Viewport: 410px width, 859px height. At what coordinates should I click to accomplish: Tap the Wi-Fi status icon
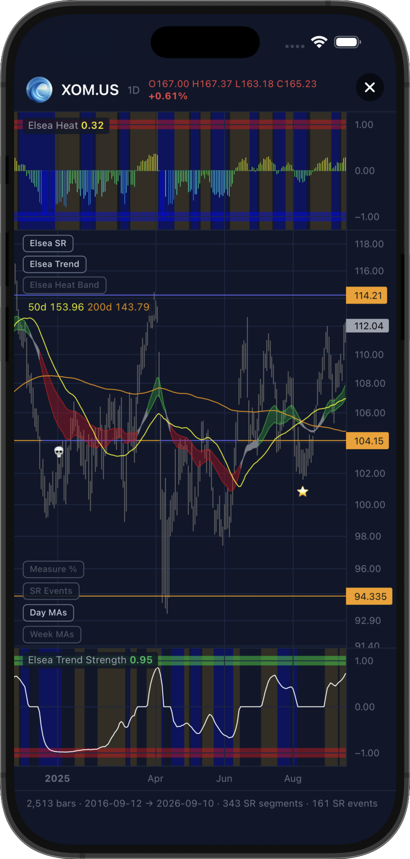[x=319, y=42]
